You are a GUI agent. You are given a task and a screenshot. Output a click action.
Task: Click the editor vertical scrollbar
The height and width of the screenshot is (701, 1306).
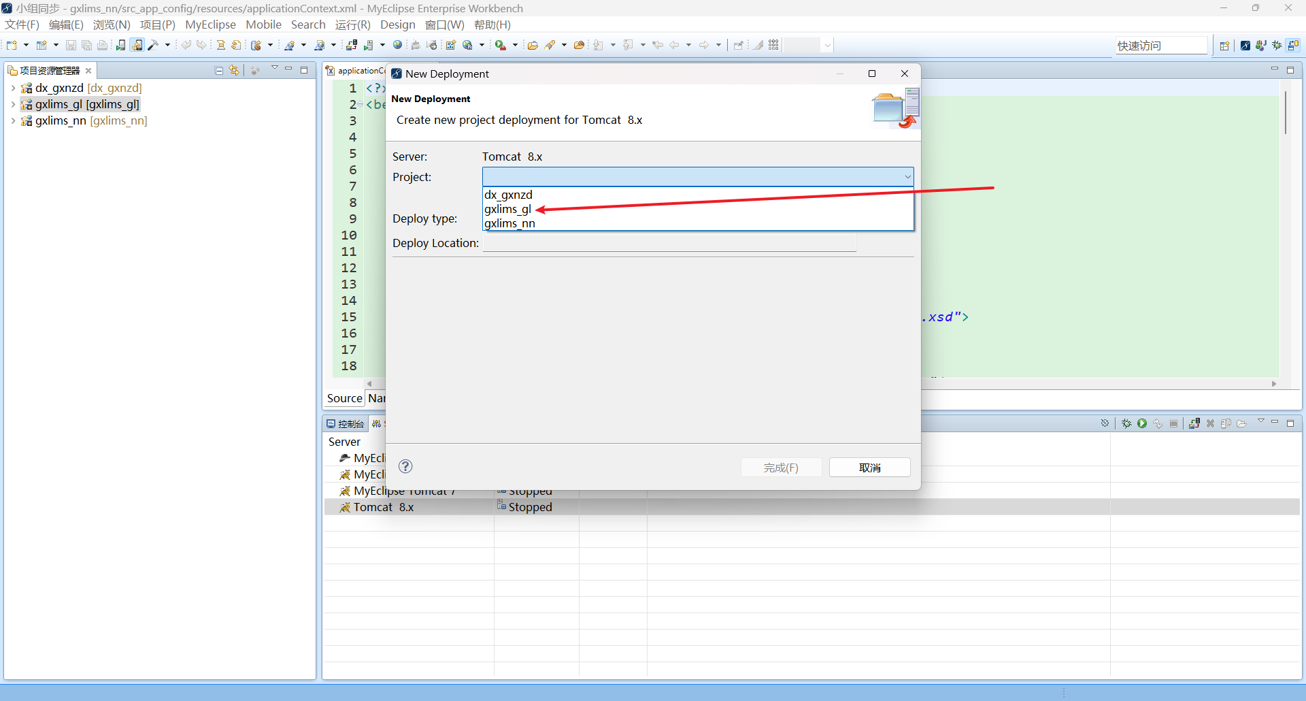tap(1286, 112)
